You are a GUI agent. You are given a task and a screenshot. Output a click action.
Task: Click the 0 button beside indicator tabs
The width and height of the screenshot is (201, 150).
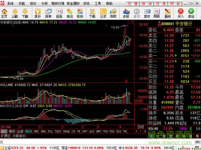[145, 131]
